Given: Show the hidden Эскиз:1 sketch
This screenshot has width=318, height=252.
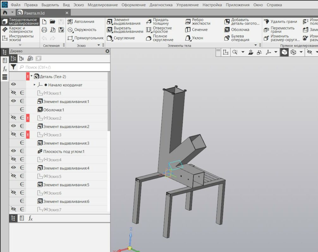Looking at the screenshot, I should pyautogui.click(x=13, y=93).
